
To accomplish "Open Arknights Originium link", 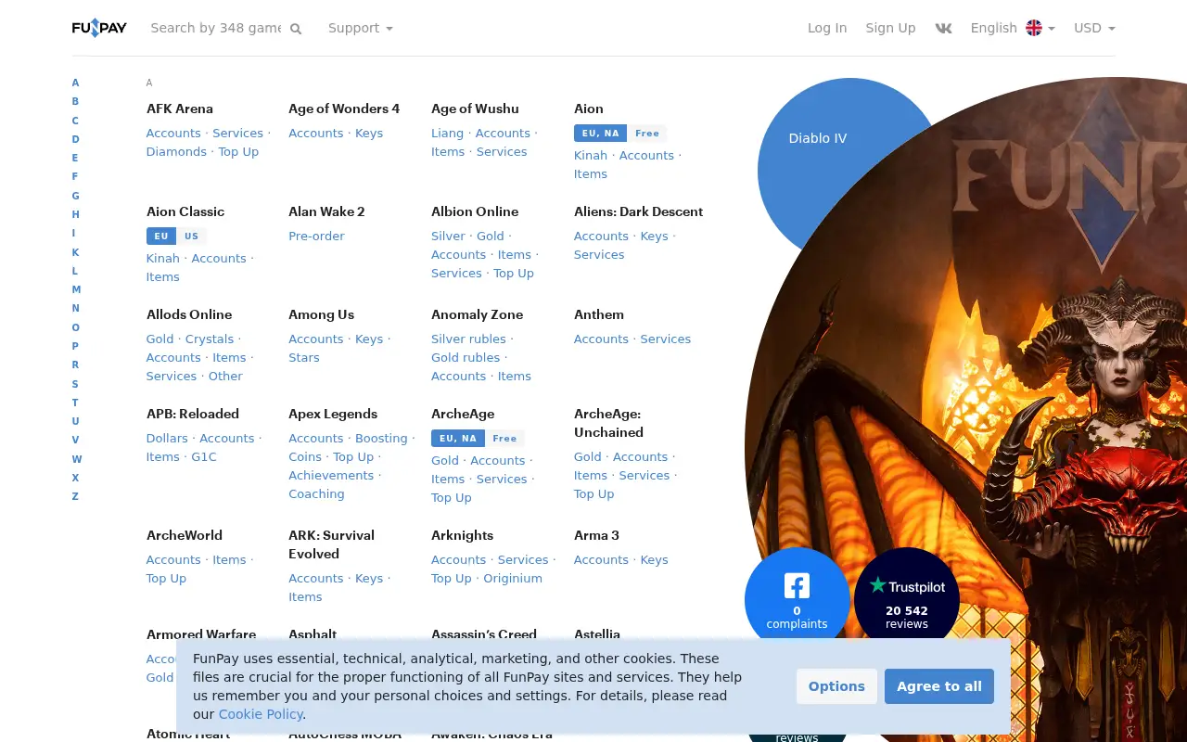I will pos(513,579).
